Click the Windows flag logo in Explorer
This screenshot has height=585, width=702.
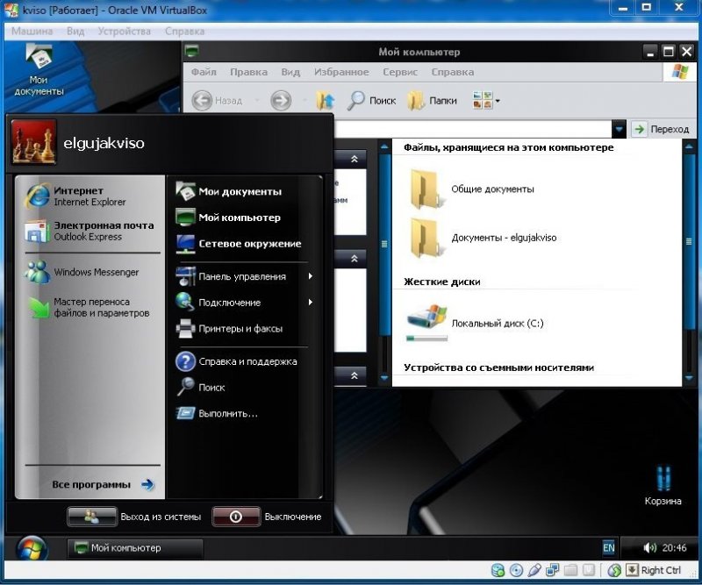pos(680,72)
